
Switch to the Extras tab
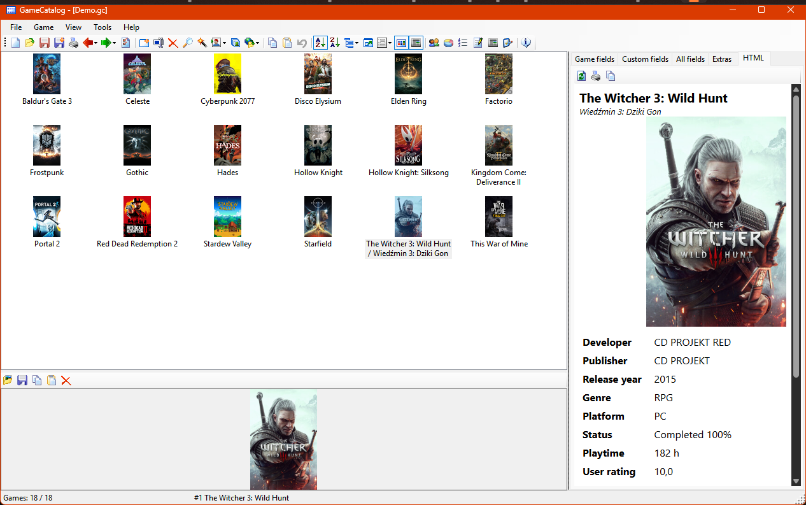(722, 59)
